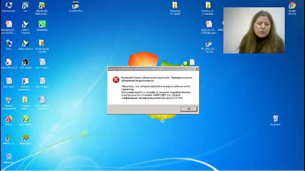Open the Scanitto Pro shortcut

[75, 7]
